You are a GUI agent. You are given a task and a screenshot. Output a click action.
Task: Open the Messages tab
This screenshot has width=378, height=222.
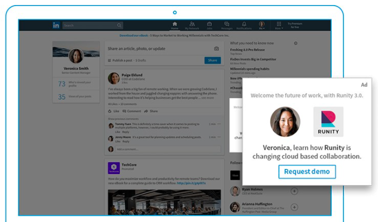coord(227,25)
